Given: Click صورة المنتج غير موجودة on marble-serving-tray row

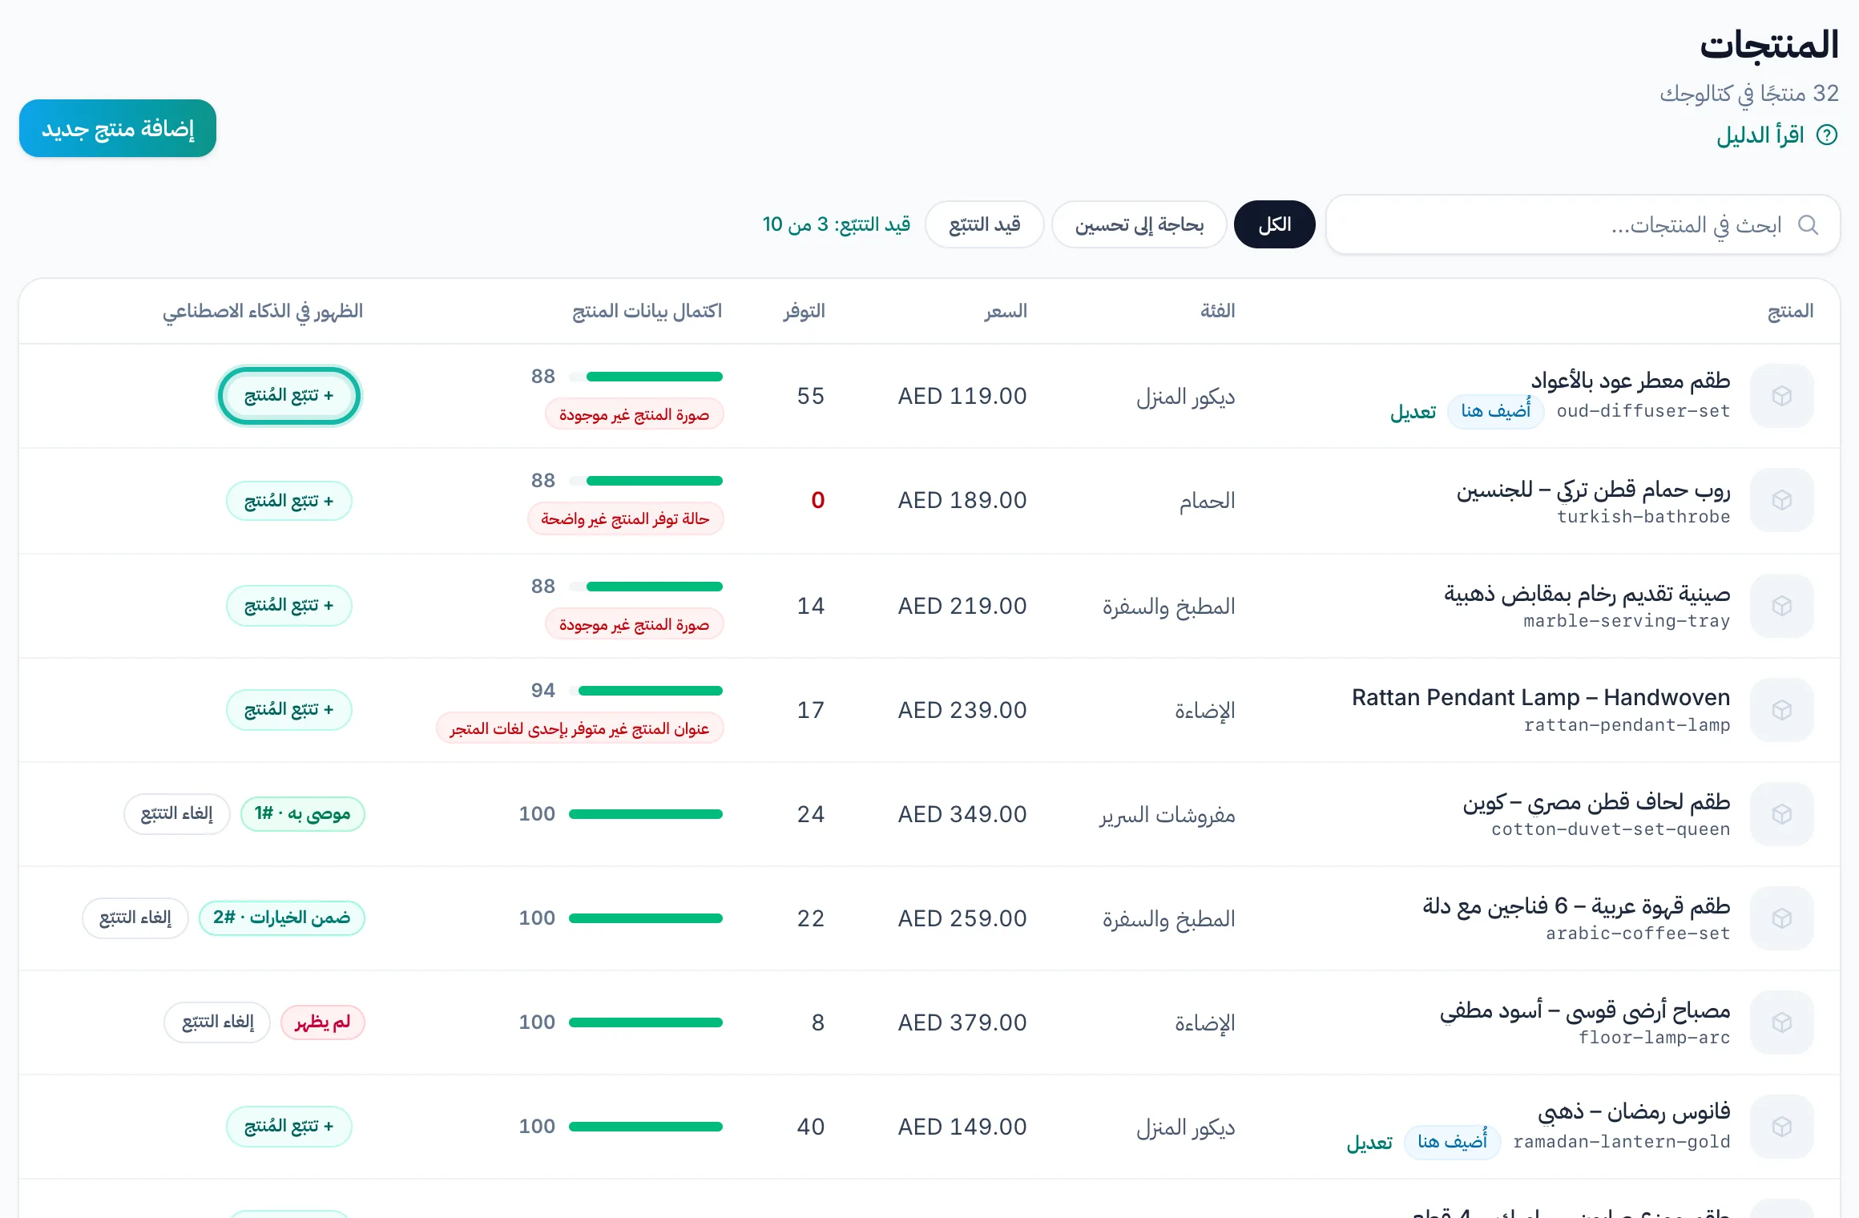Looking at the screenshot, I should tap(634, 624).
